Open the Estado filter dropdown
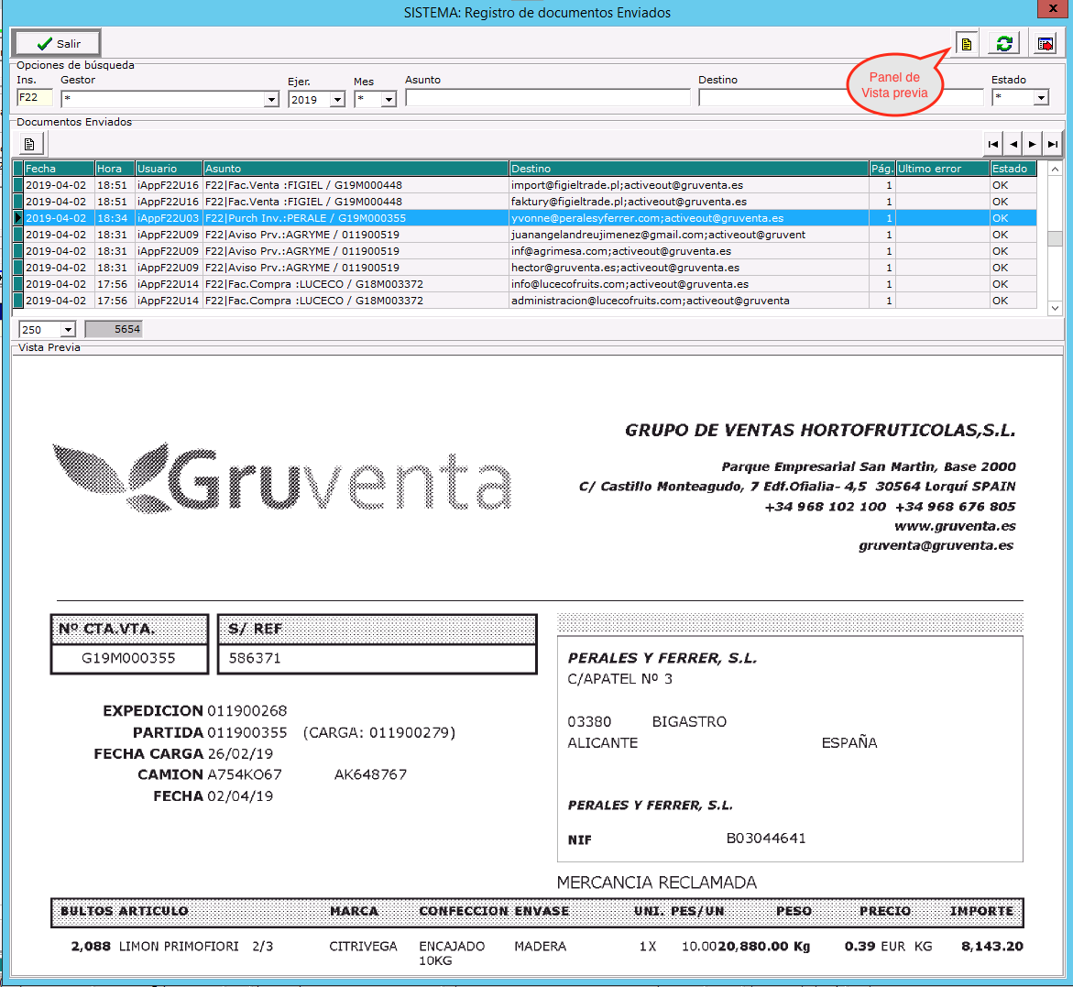 (x=1041, y=98)
